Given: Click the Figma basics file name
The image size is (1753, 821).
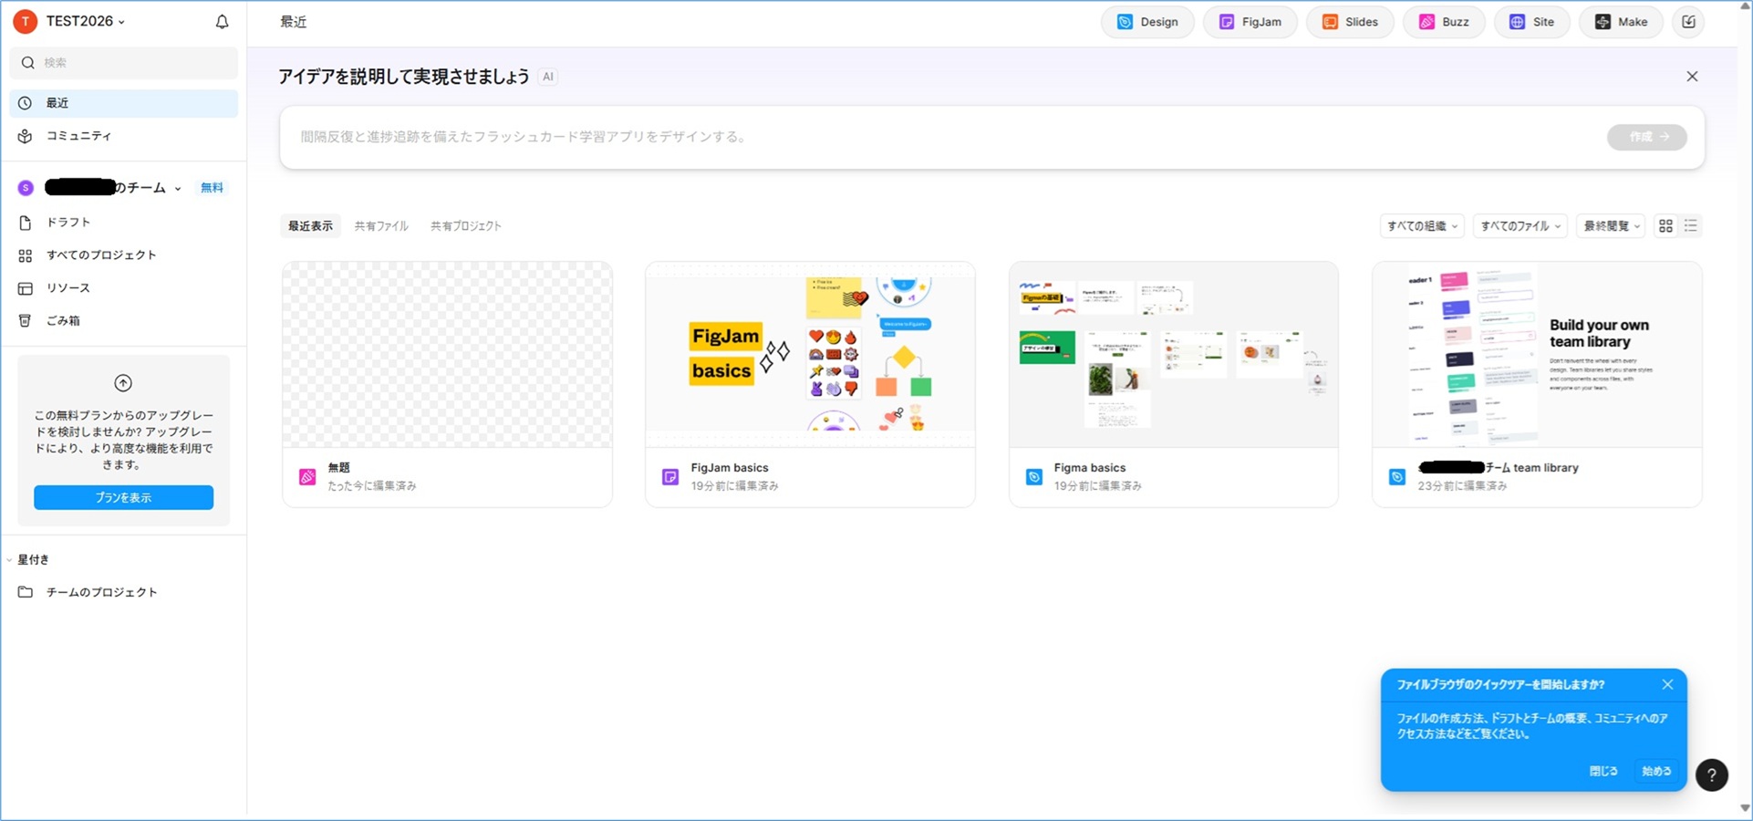Looking at the screenshot, I should pyautogui.click(x=1090, y=468).
